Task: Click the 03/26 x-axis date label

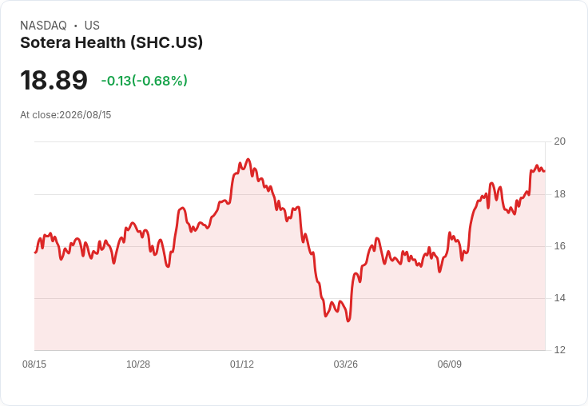Action: click(346, 364)
